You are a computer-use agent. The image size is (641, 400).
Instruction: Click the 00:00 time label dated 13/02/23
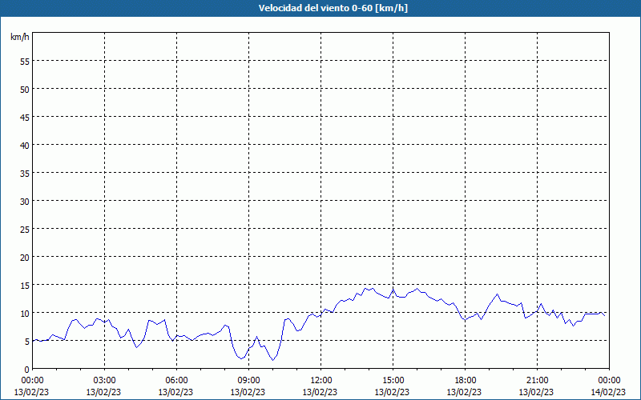32,381
